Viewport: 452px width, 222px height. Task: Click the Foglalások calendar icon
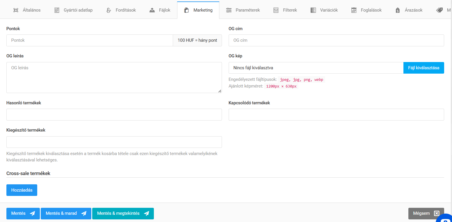(x=354, y=10)
